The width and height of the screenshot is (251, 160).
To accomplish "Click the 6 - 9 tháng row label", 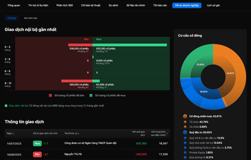I will pos(8,72).
